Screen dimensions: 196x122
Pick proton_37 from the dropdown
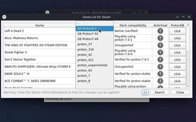(x=95, y=44)
